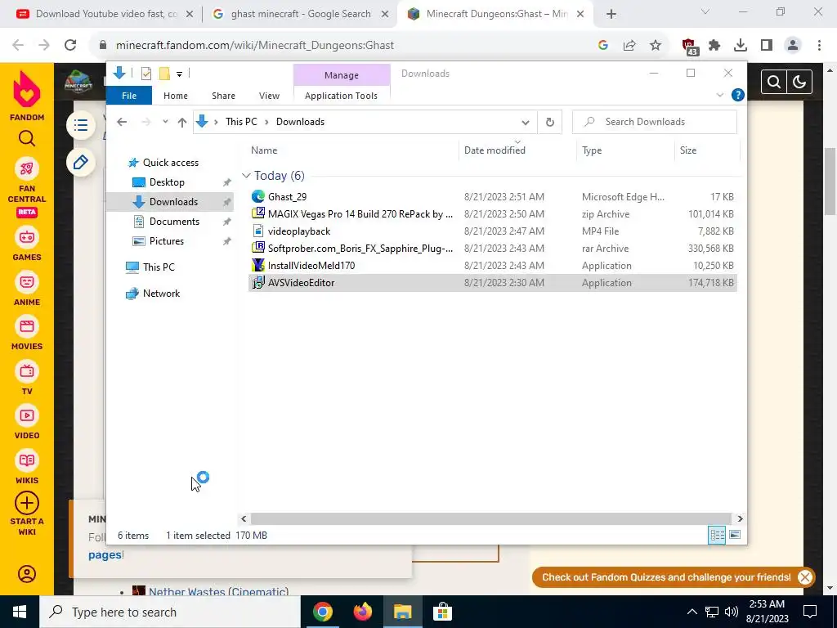Screen dimensions: 837x628
Task: Open Fandom user profile icon
Action: click(27, 574)
